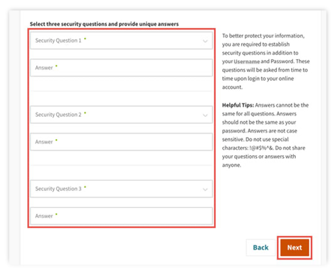Image resolution: width=335 pixels, height=272 pixels.
Task: Click the bold Helpful Tips label
Action: (238, 105)
